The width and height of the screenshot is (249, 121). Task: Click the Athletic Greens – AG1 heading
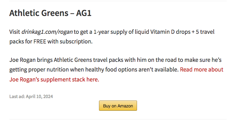[50, 13]
